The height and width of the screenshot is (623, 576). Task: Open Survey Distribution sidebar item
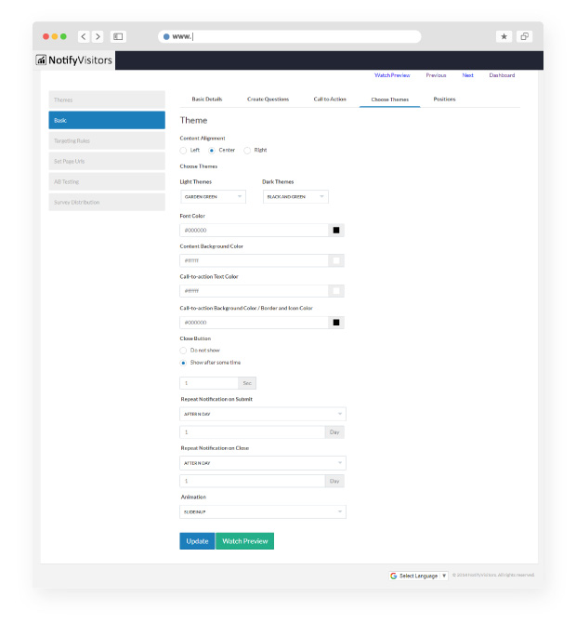[x=107, y=202]
